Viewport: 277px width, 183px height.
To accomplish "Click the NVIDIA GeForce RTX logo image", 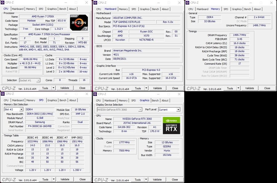I will click(x=171, y=125).
